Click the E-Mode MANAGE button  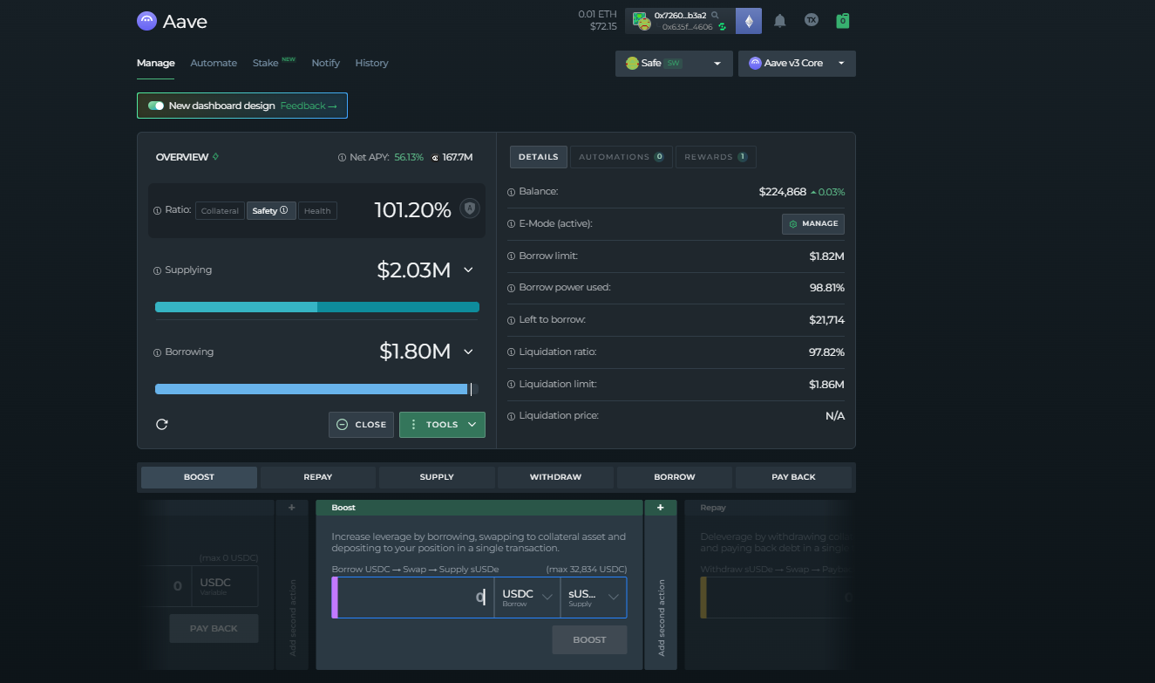[813, 224]
